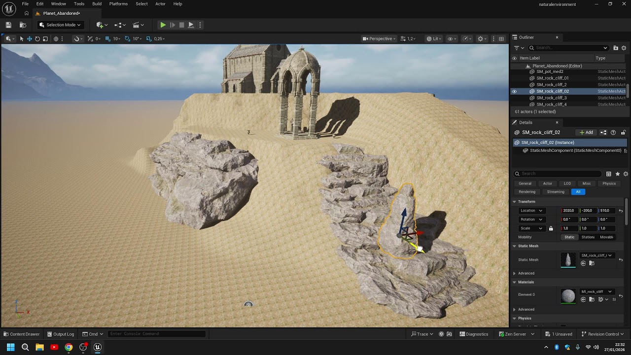Viewport: 631px width, 355px height.
Task: Click the Blueprint/Add Script icon in Details
Action: (x=603, y=132)
